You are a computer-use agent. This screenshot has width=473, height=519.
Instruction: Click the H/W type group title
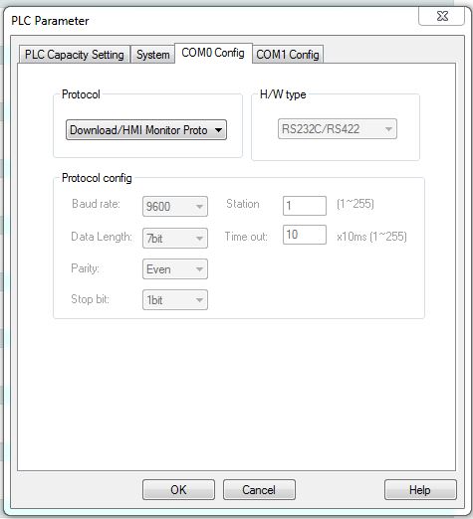coord(283,94)
